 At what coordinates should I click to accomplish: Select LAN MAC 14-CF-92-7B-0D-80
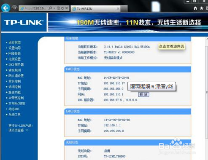[x=117, y=120]
